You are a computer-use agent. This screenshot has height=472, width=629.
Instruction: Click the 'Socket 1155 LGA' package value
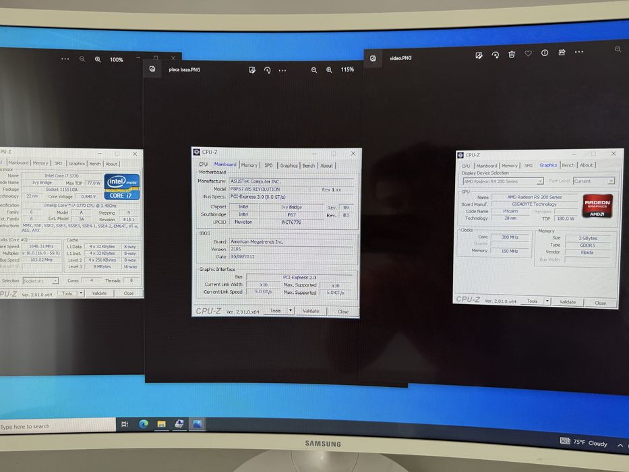click(61, 189)
